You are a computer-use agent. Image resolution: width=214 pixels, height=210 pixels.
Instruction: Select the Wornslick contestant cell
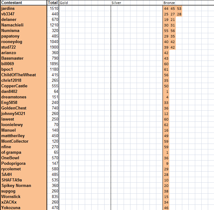click(x=24, y=197)
